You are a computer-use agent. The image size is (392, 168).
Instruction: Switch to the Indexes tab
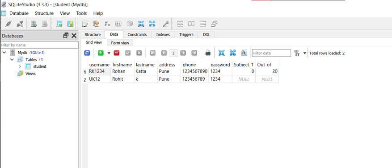coord(163,35)
